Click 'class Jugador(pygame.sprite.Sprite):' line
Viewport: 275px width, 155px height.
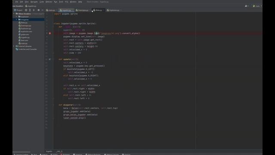[75, 24]
